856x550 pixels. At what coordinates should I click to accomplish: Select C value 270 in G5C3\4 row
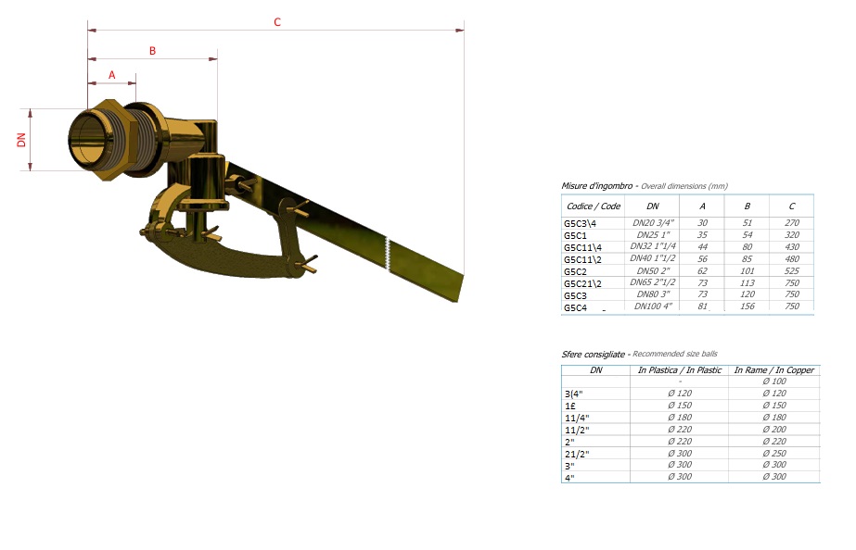(792, 223)
